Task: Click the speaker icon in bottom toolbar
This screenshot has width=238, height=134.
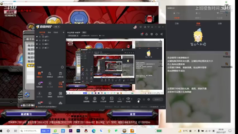Action: click(x=128, y=99)
